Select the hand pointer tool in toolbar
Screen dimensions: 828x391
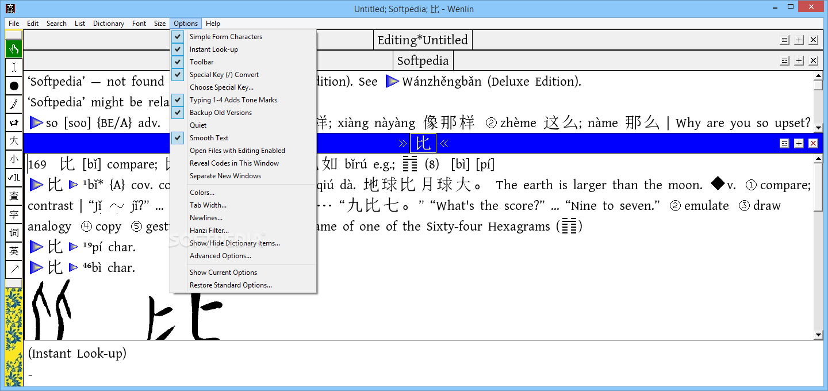tap(14, 49)
